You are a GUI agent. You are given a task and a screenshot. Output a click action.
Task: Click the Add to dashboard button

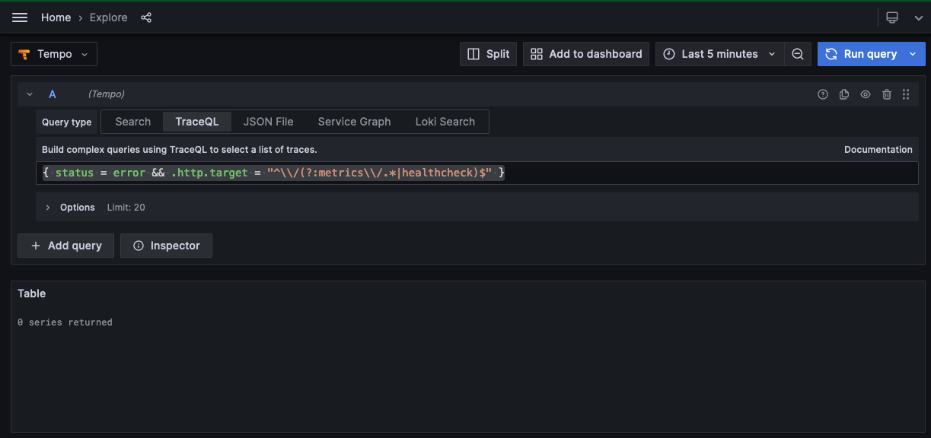coord(585,54)
